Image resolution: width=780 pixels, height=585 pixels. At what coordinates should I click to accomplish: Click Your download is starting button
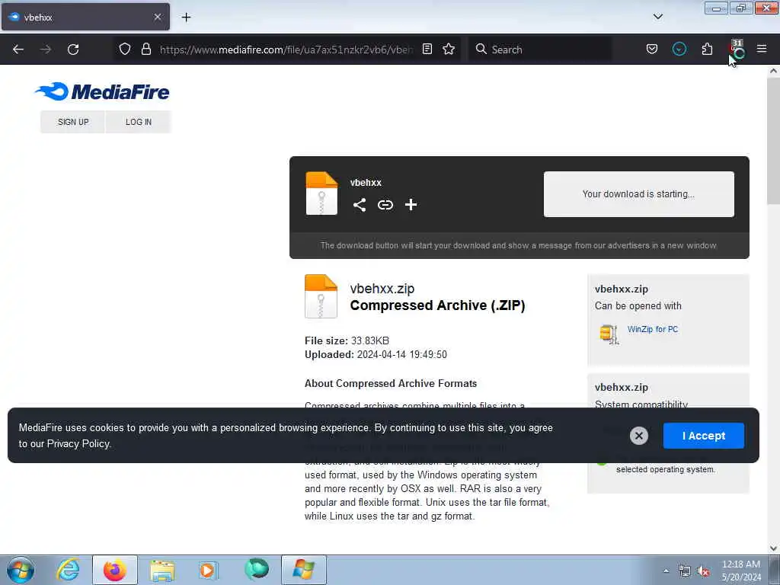pyautogui.click(x=639, y=194)
